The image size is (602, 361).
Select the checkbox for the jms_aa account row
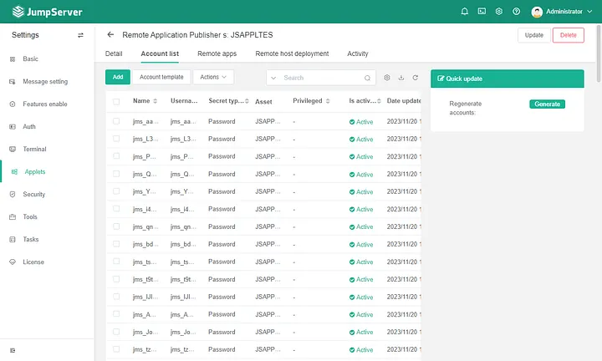[116, 121]
